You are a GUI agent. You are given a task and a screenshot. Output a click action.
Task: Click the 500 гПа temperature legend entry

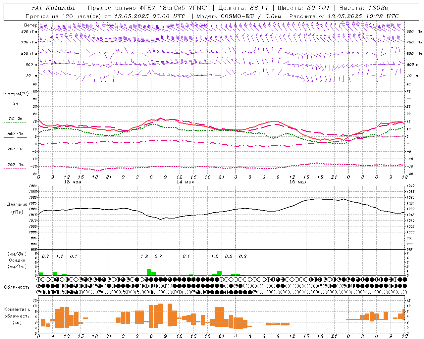click(x=16, y=165)
